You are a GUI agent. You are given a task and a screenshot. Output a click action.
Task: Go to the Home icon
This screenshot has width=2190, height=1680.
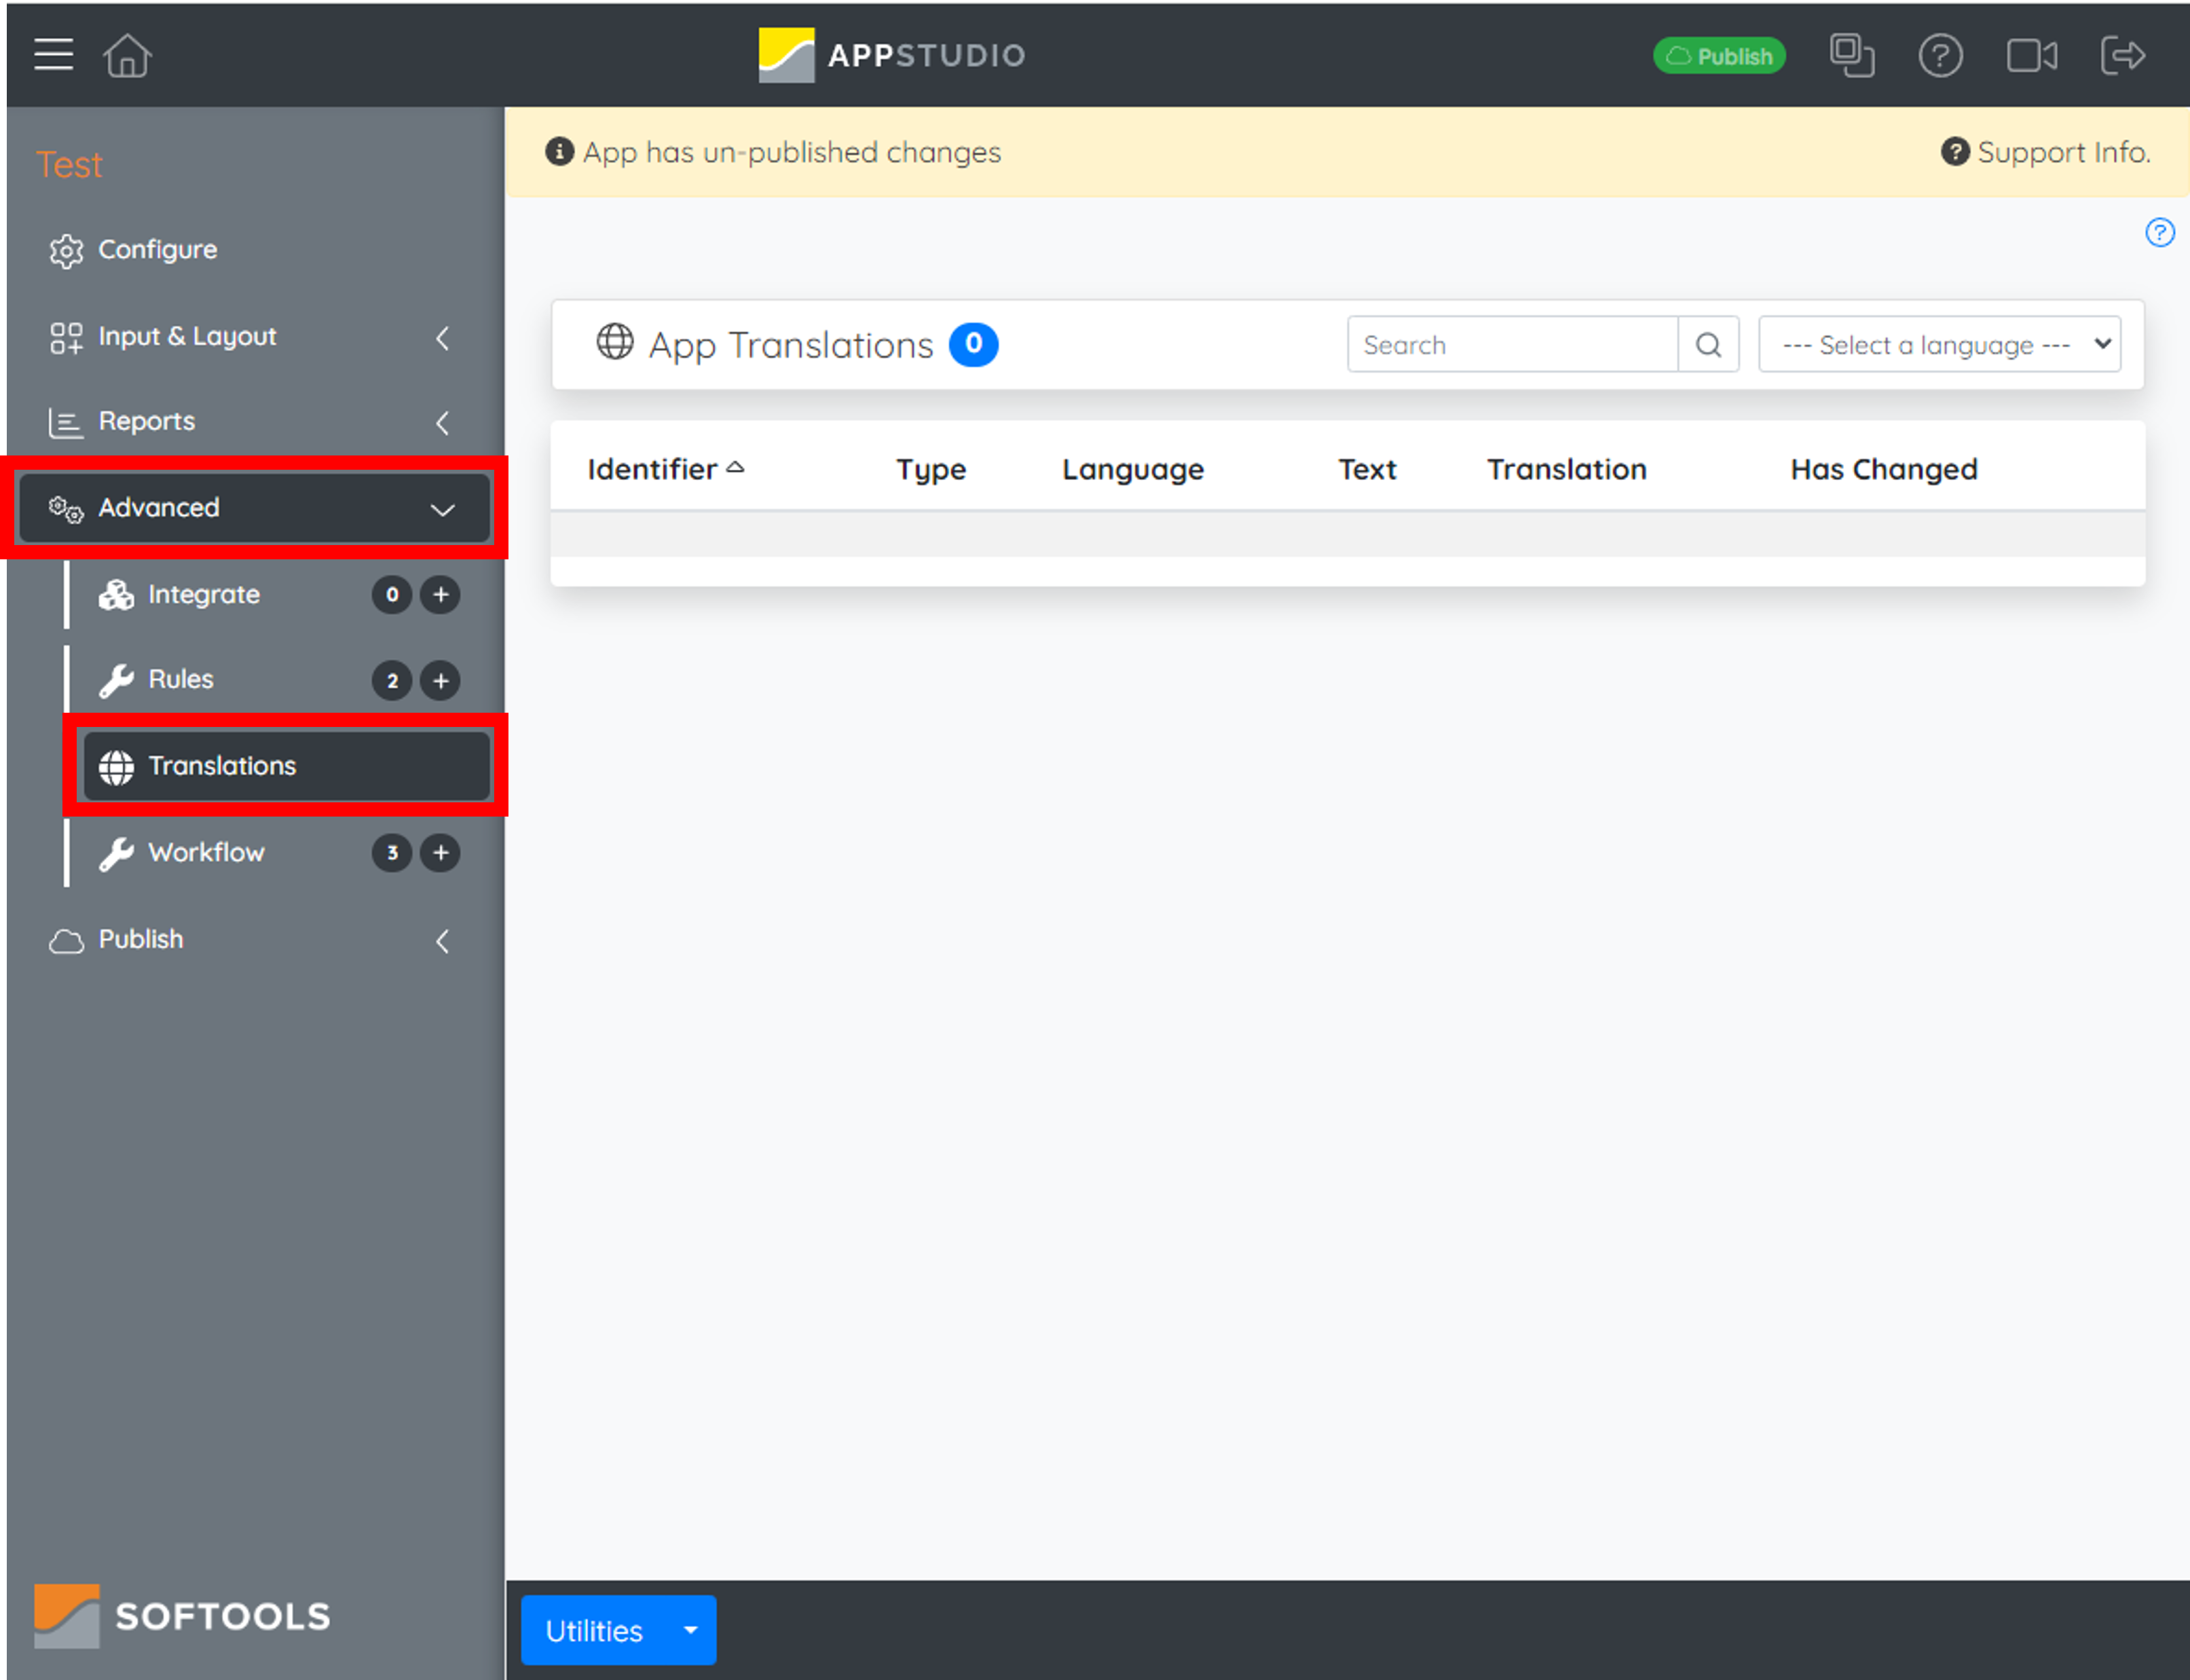point(127,54)
